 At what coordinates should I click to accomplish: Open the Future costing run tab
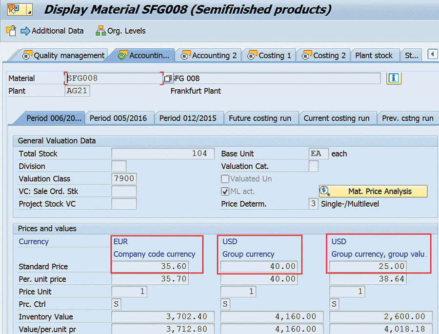tap(260, 118)
